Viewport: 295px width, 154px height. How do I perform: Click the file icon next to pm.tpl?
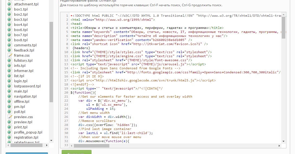point(9,107)
